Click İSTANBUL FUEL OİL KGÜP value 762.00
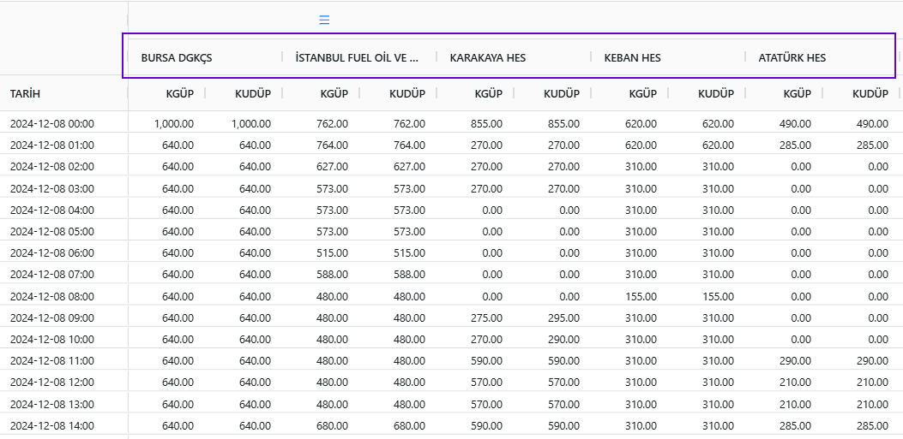 (332, 123)
